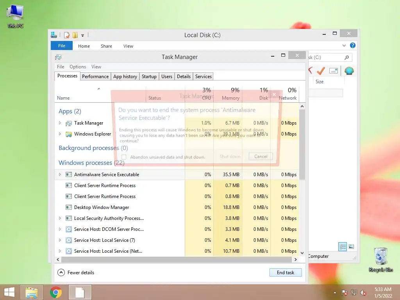
Task: Click the Properties quick access icon in the Local Disk window
Action: point(67,35)
